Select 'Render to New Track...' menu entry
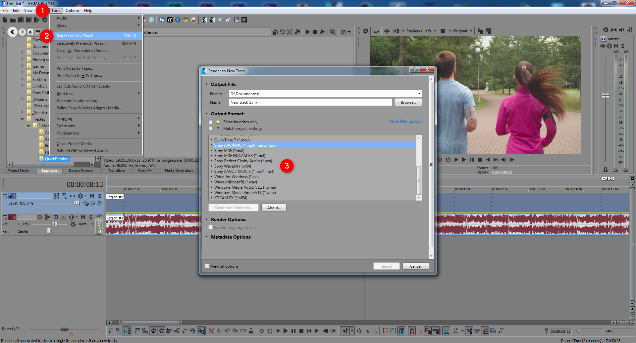636x343 pixels. coord(76,36)
